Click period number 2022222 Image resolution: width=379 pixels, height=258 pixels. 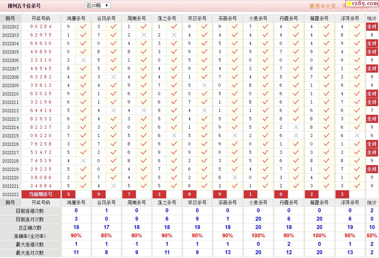click(x=10, y=194)
